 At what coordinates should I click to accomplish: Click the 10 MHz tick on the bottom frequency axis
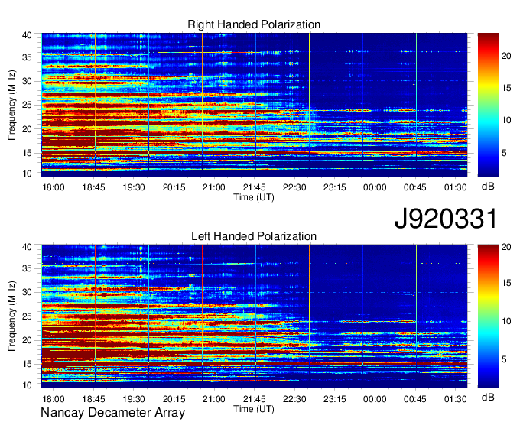(x=28, y=385)
